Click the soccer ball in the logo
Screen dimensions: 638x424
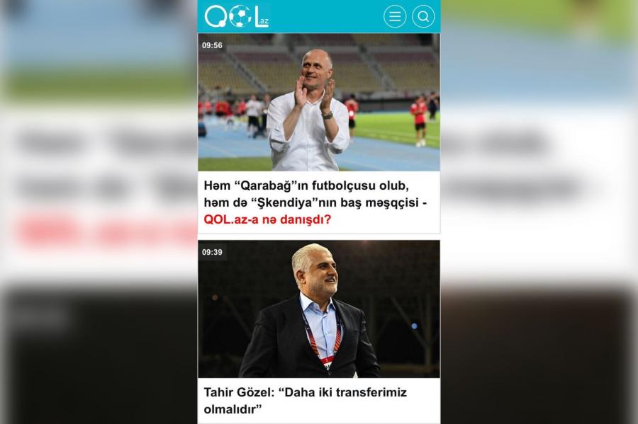point(240,16)
